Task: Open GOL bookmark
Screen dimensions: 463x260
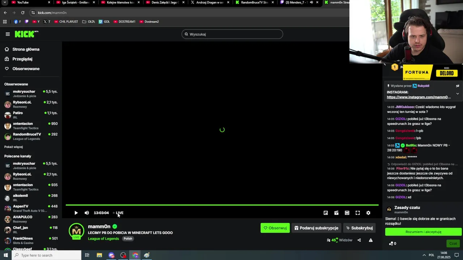Action: (104, 22)
